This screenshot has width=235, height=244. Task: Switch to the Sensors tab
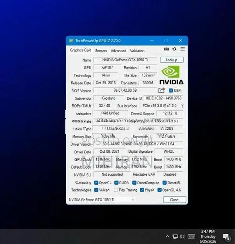101,51
